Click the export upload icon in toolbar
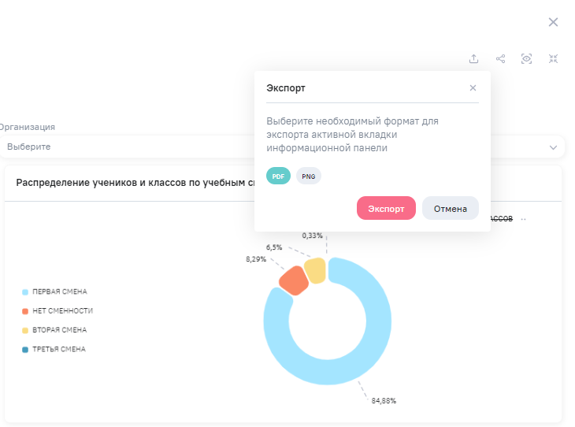 click(473, 58)
